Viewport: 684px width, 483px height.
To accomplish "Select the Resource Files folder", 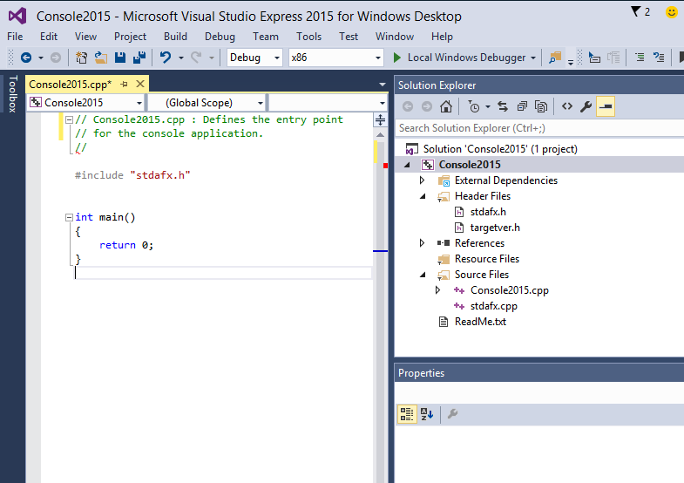I will pos(487,259).
